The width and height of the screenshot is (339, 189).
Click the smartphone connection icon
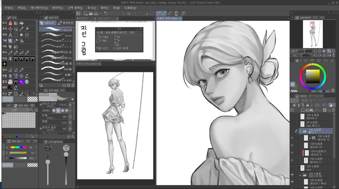(176, 13)
